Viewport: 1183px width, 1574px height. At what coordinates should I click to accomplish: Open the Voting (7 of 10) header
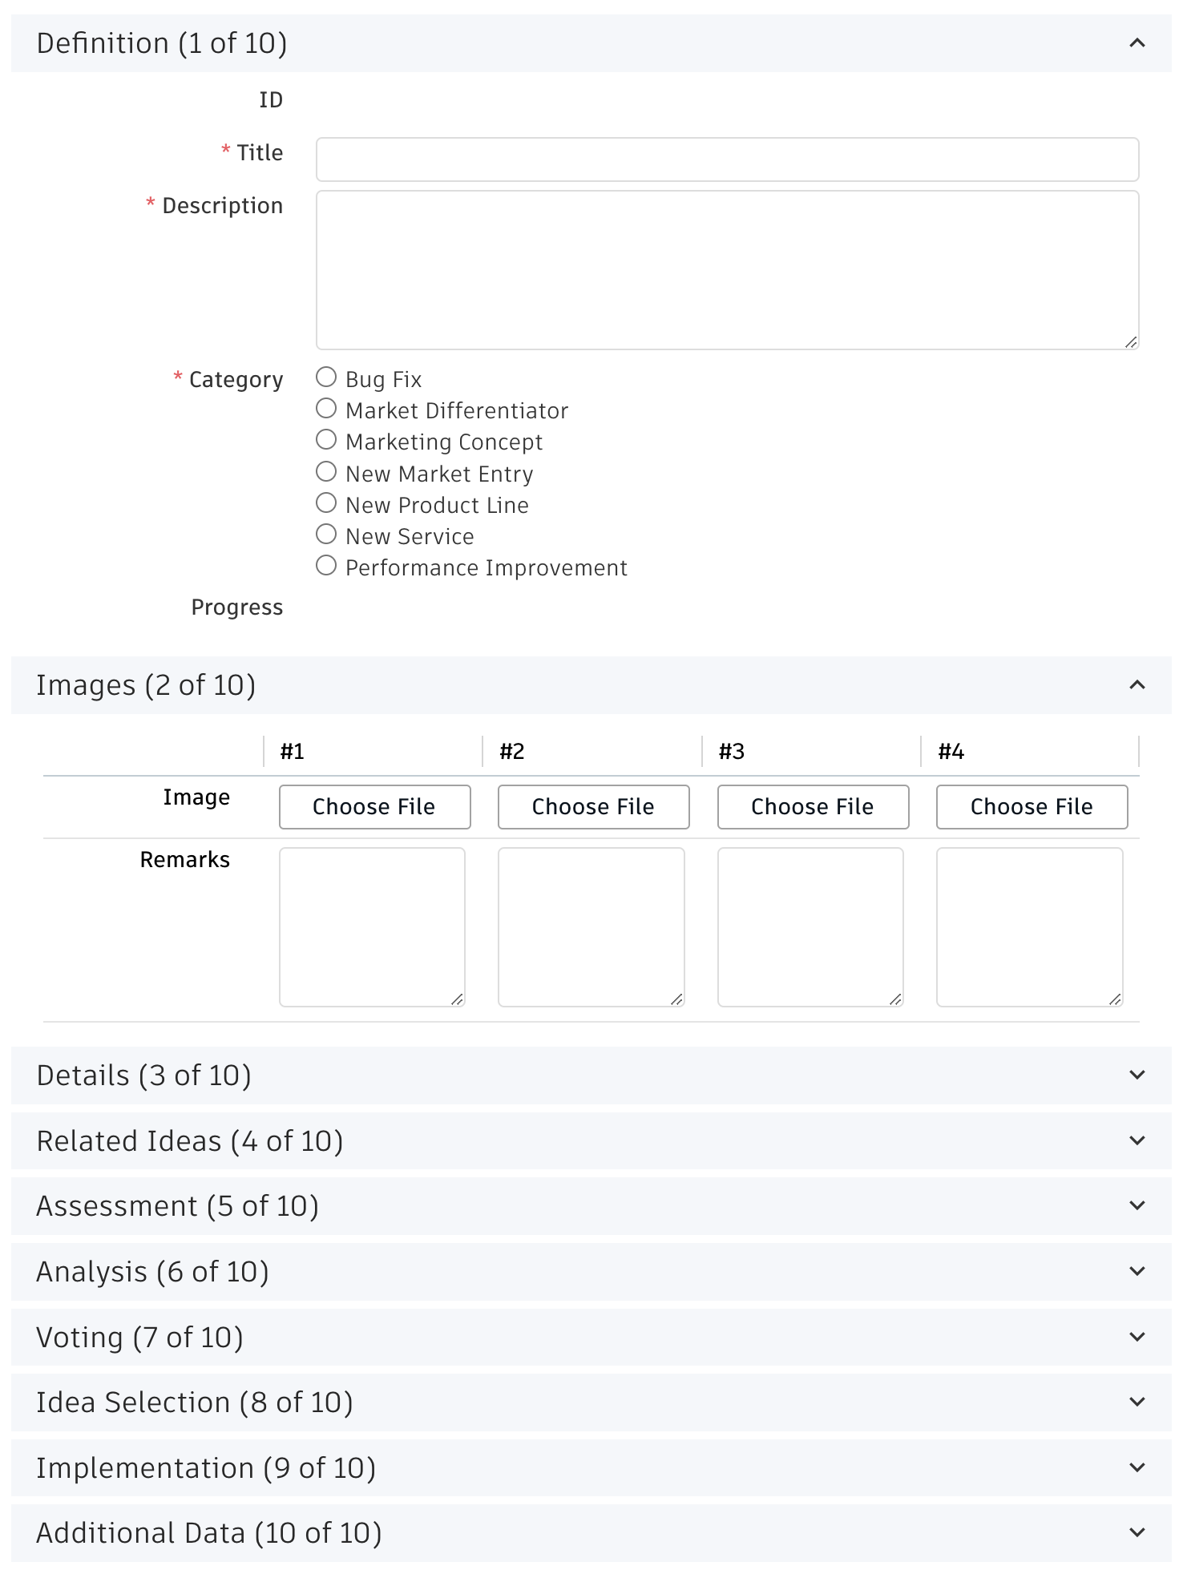(591, 1337)
